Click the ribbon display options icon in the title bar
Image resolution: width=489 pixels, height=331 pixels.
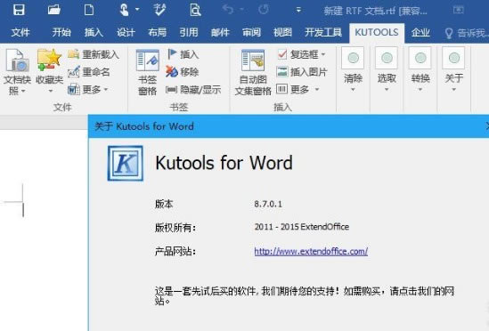pos(459,11)
